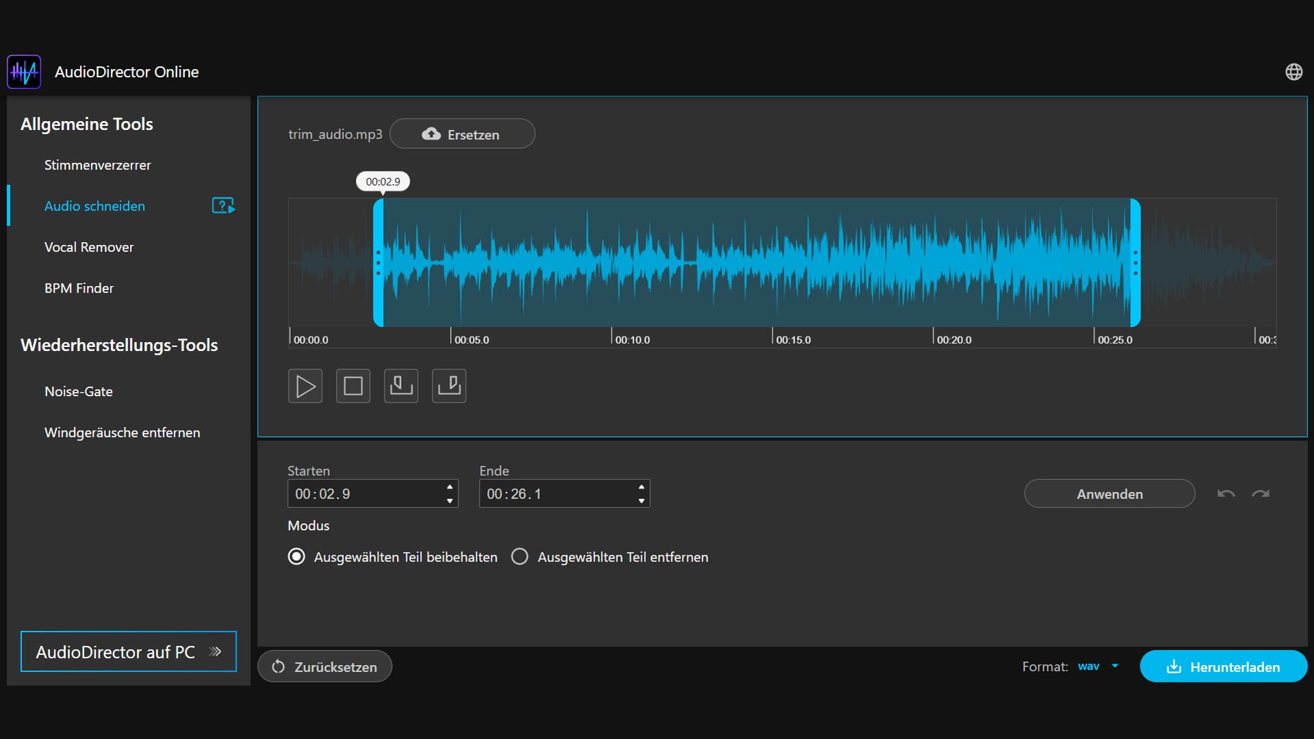Grab the right trim handle on waveform
The height and width of the screenshot is (739, 1314).
click(1135, 263)
